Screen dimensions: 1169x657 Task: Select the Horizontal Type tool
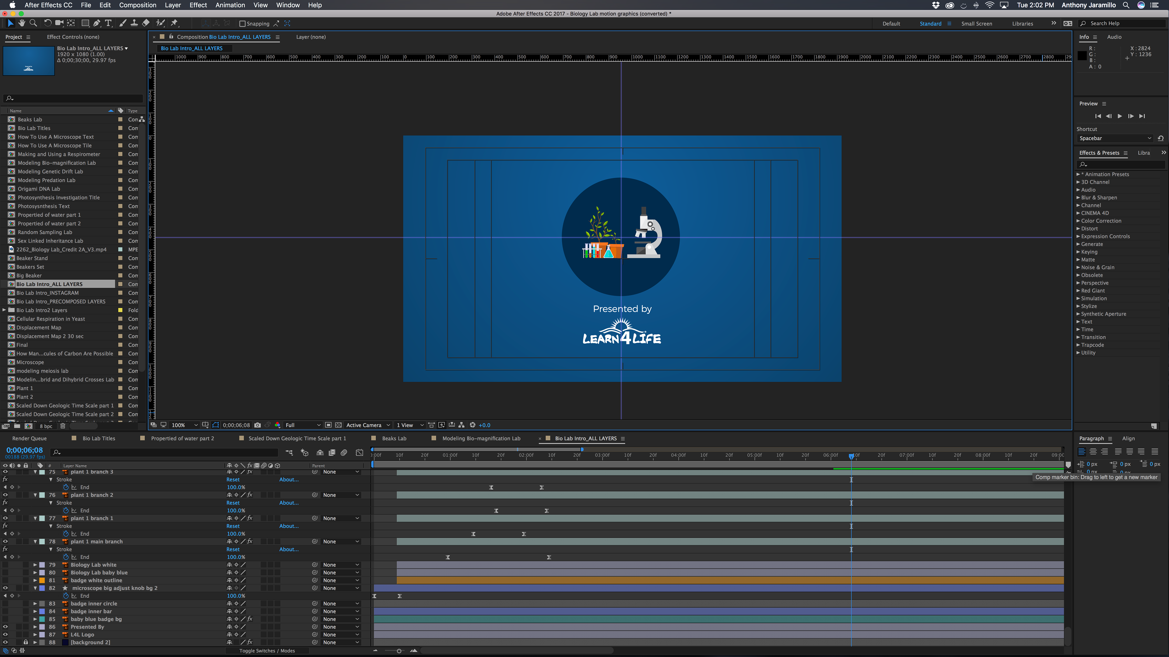108,23
